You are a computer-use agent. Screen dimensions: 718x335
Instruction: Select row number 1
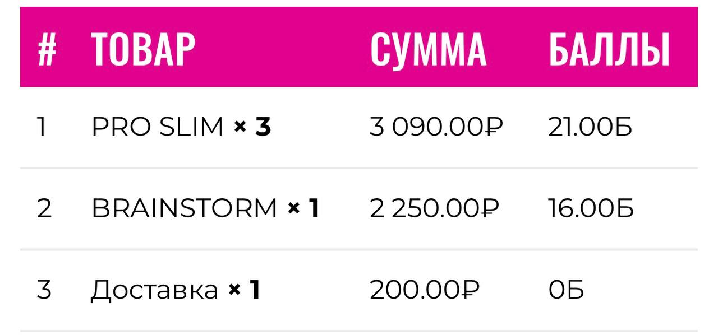41,128
